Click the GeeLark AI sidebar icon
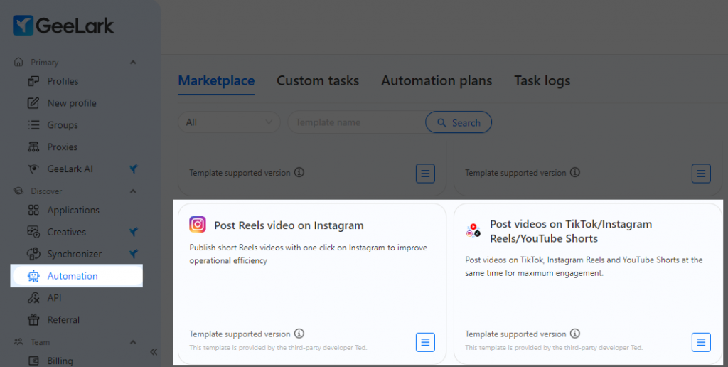This screenshot has width=728, height=367. [33, 169]
